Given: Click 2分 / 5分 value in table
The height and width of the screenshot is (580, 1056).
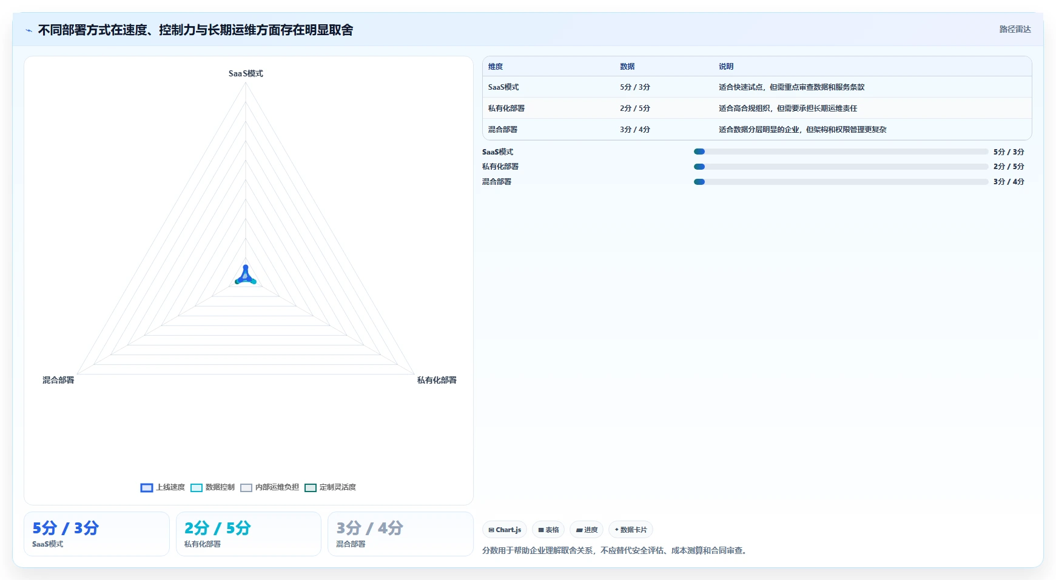Looking at the screenshot, I should point(635,108).
